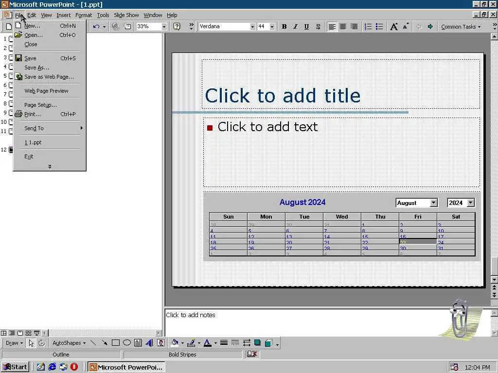498x373 pixels.
Task: Align text right
Action: (354, 27)
